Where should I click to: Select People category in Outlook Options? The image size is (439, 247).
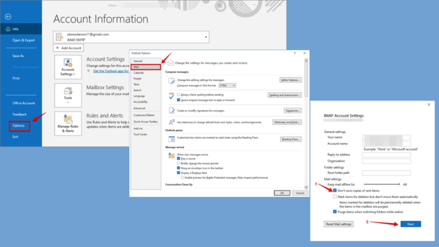point(137,78)
